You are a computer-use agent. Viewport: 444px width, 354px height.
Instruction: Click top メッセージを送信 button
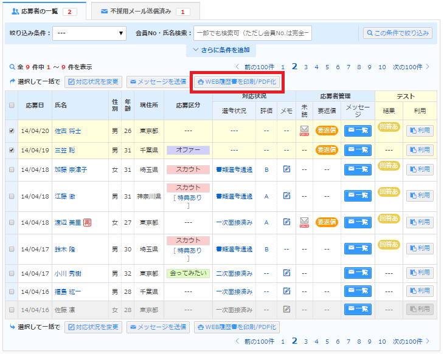pyautogui.click(x=158, y=82)
